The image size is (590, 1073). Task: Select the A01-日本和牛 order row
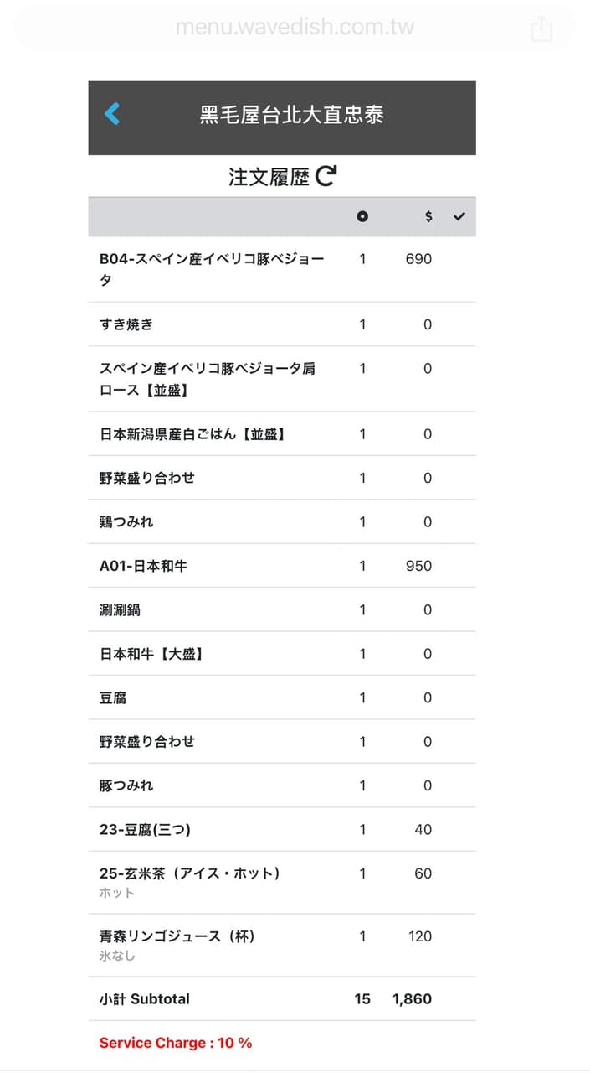tap(282, 566)
